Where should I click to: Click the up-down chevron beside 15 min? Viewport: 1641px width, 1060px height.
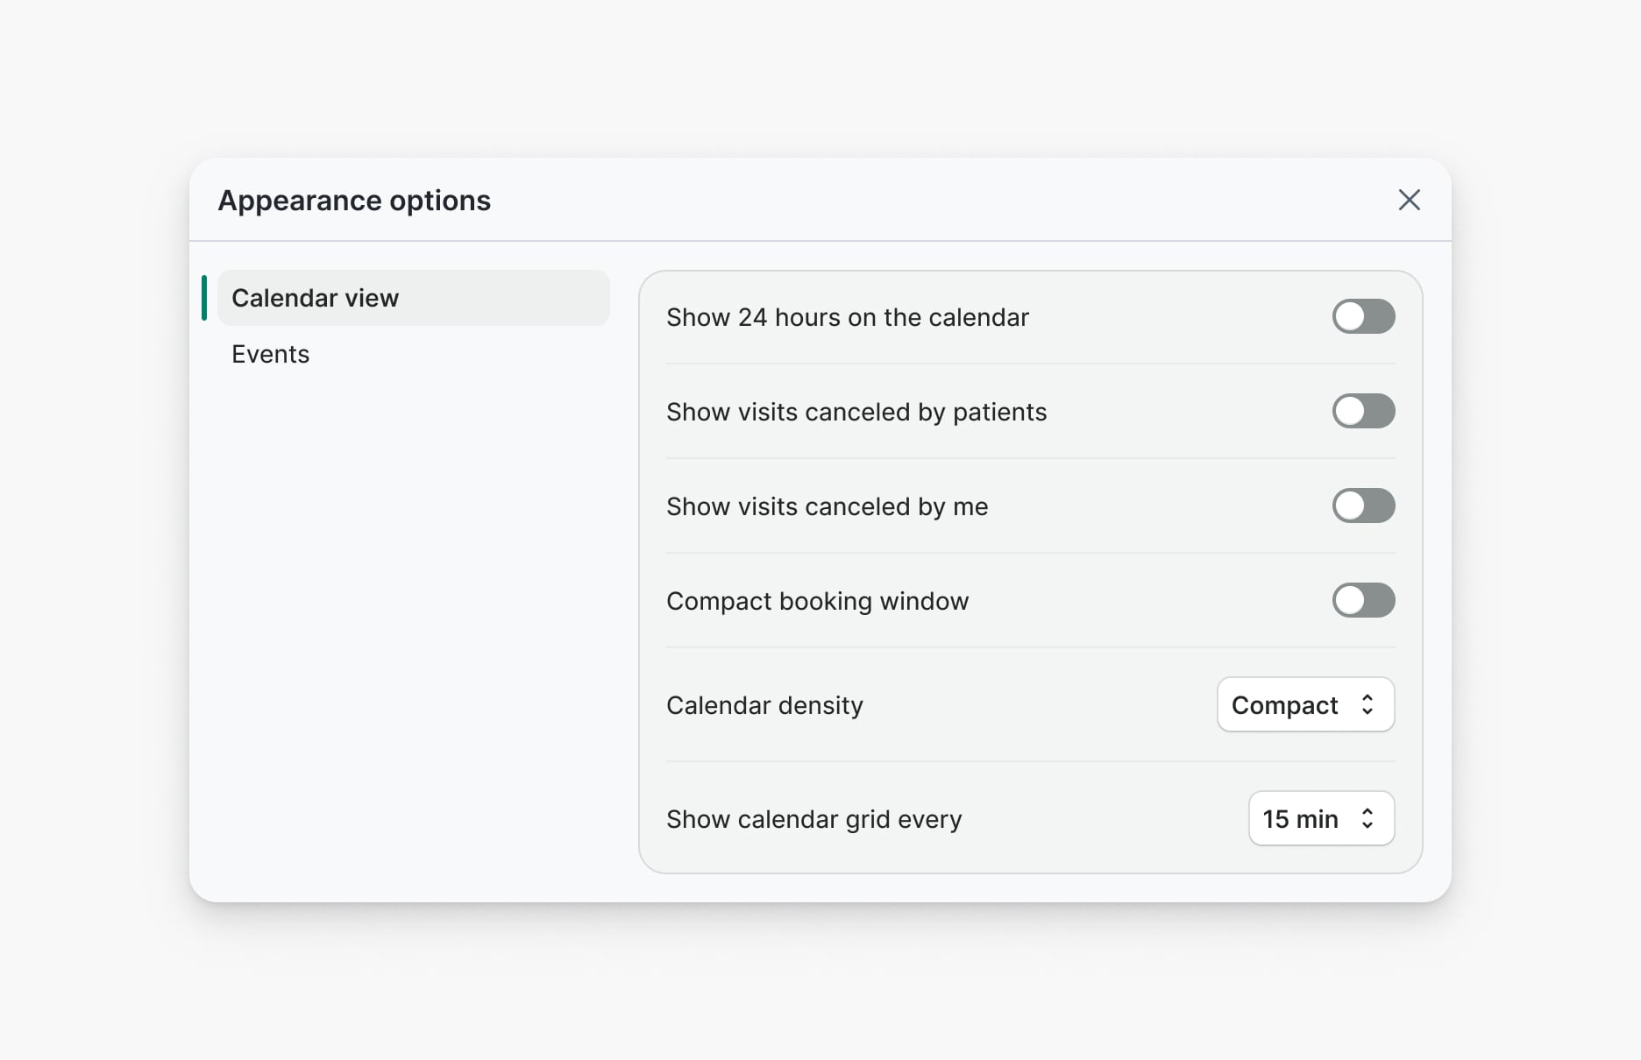(x=1367, y=818)
